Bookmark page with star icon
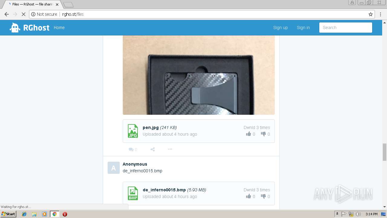The width and height of the screenshot is (387, 218). click(x=371, y=14)
